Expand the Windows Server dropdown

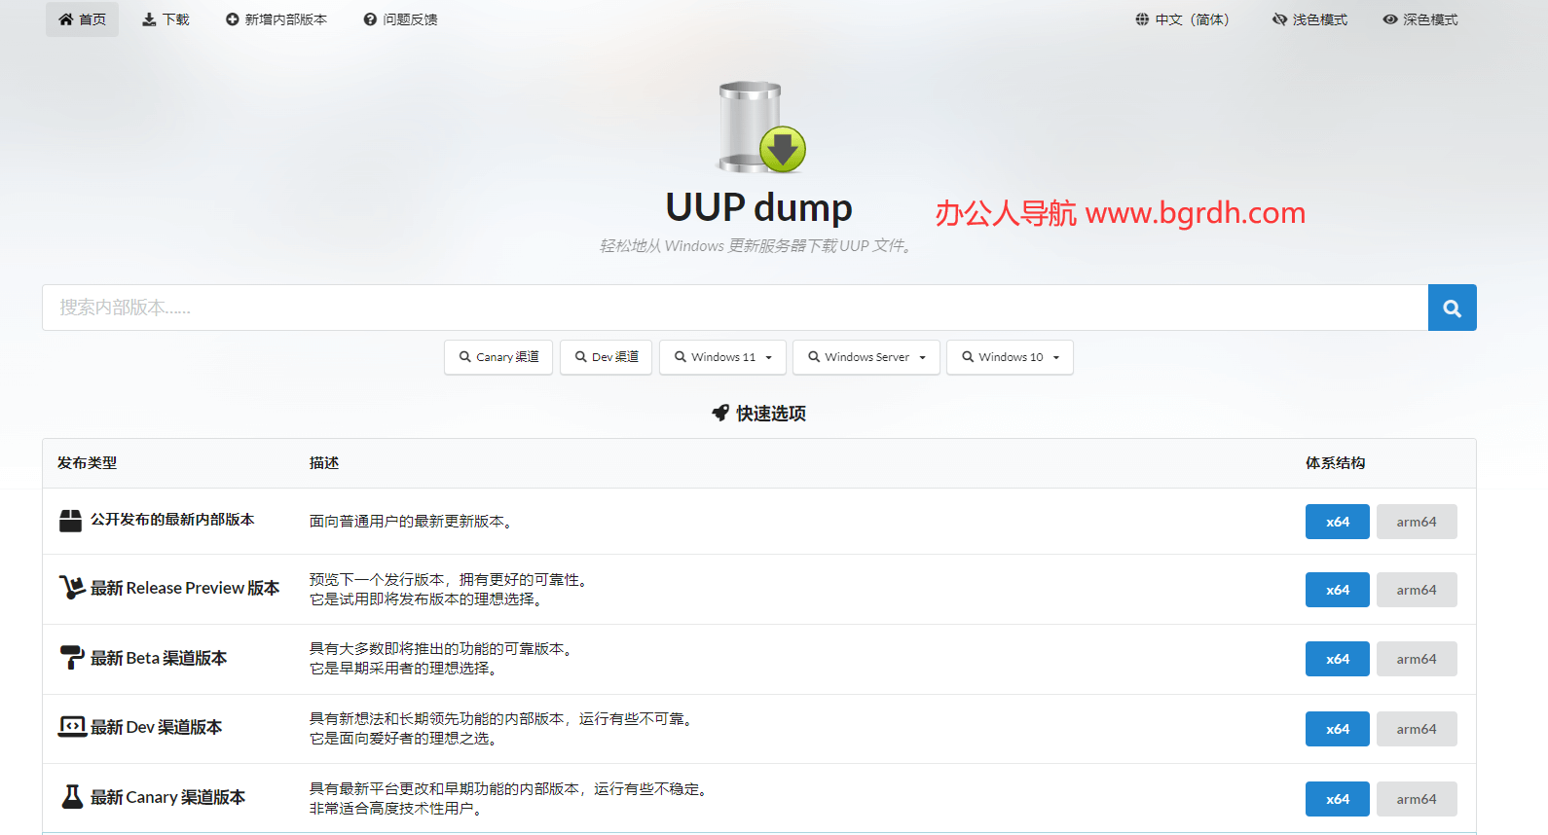click(866, 357)
